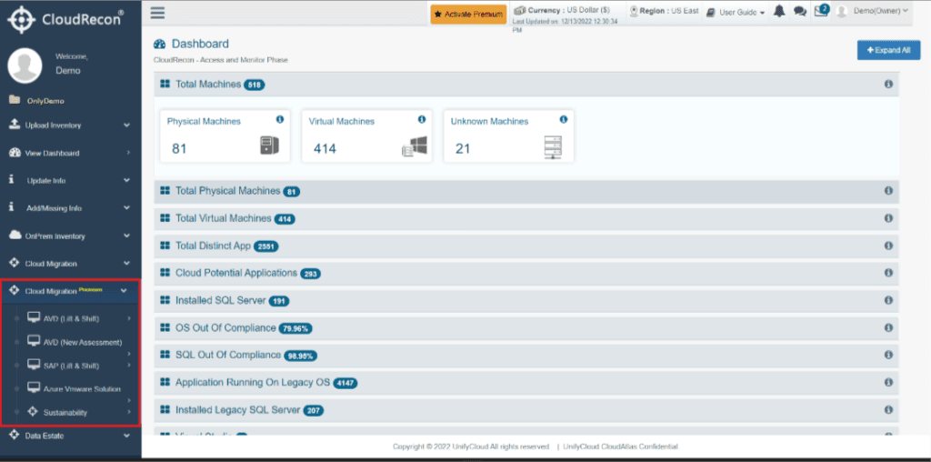Click the Virtual Machines count 414
931x462 pixels.
(325, 148)
